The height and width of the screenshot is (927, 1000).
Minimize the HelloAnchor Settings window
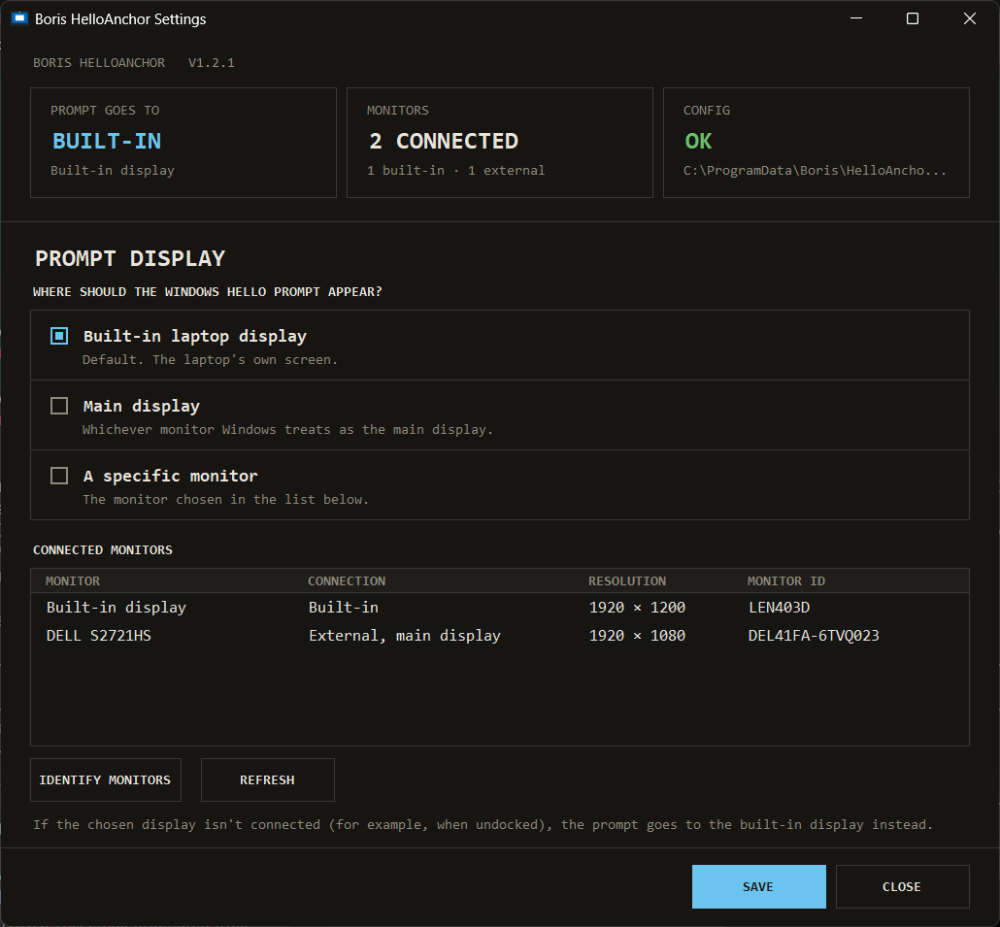[x=856, y=18]
